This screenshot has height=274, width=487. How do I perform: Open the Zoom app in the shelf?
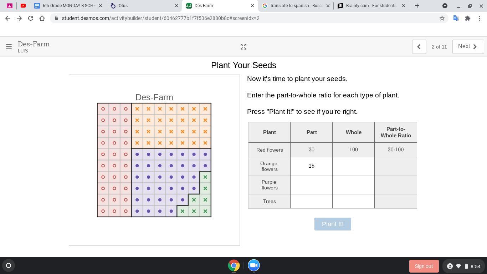[254, 265]
